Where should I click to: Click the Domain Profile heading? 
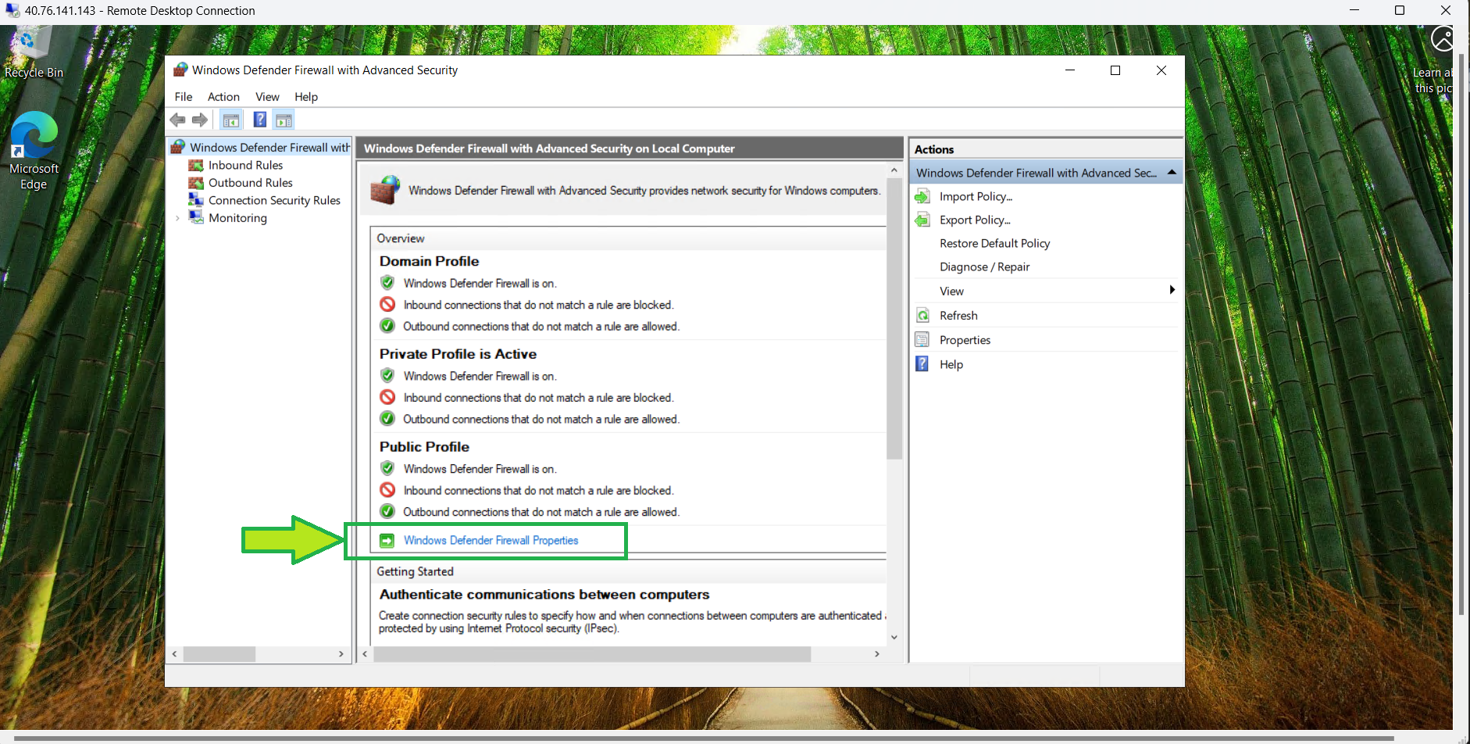[x=429, y=261]
